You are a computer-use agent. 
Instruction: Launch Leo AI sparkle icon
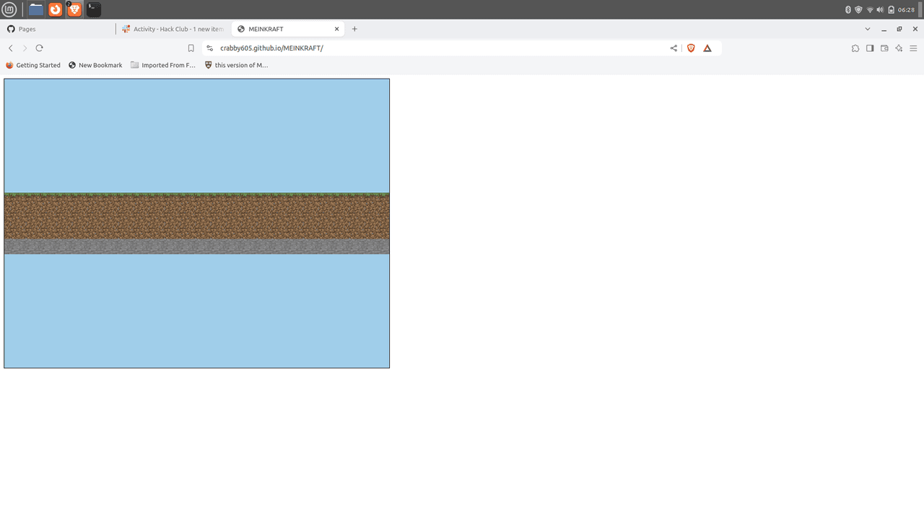(899, 48)
